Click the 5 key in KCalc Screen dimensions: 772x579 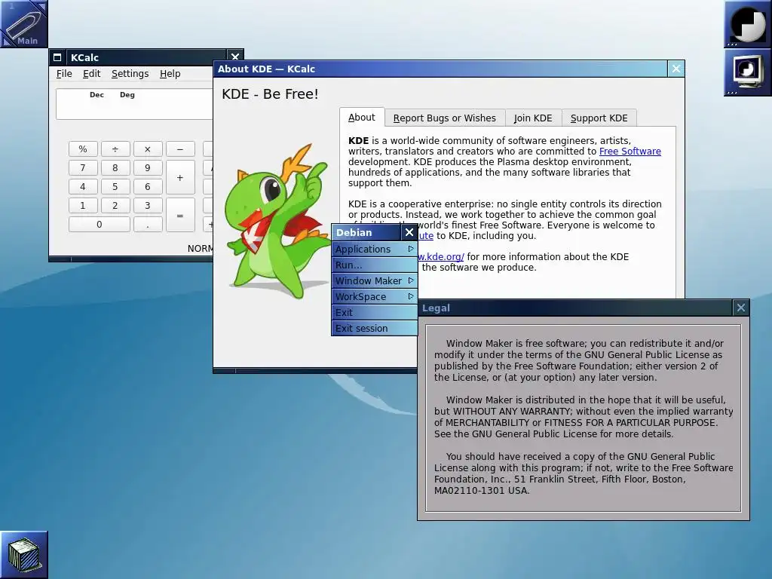(x=115, y=187)
